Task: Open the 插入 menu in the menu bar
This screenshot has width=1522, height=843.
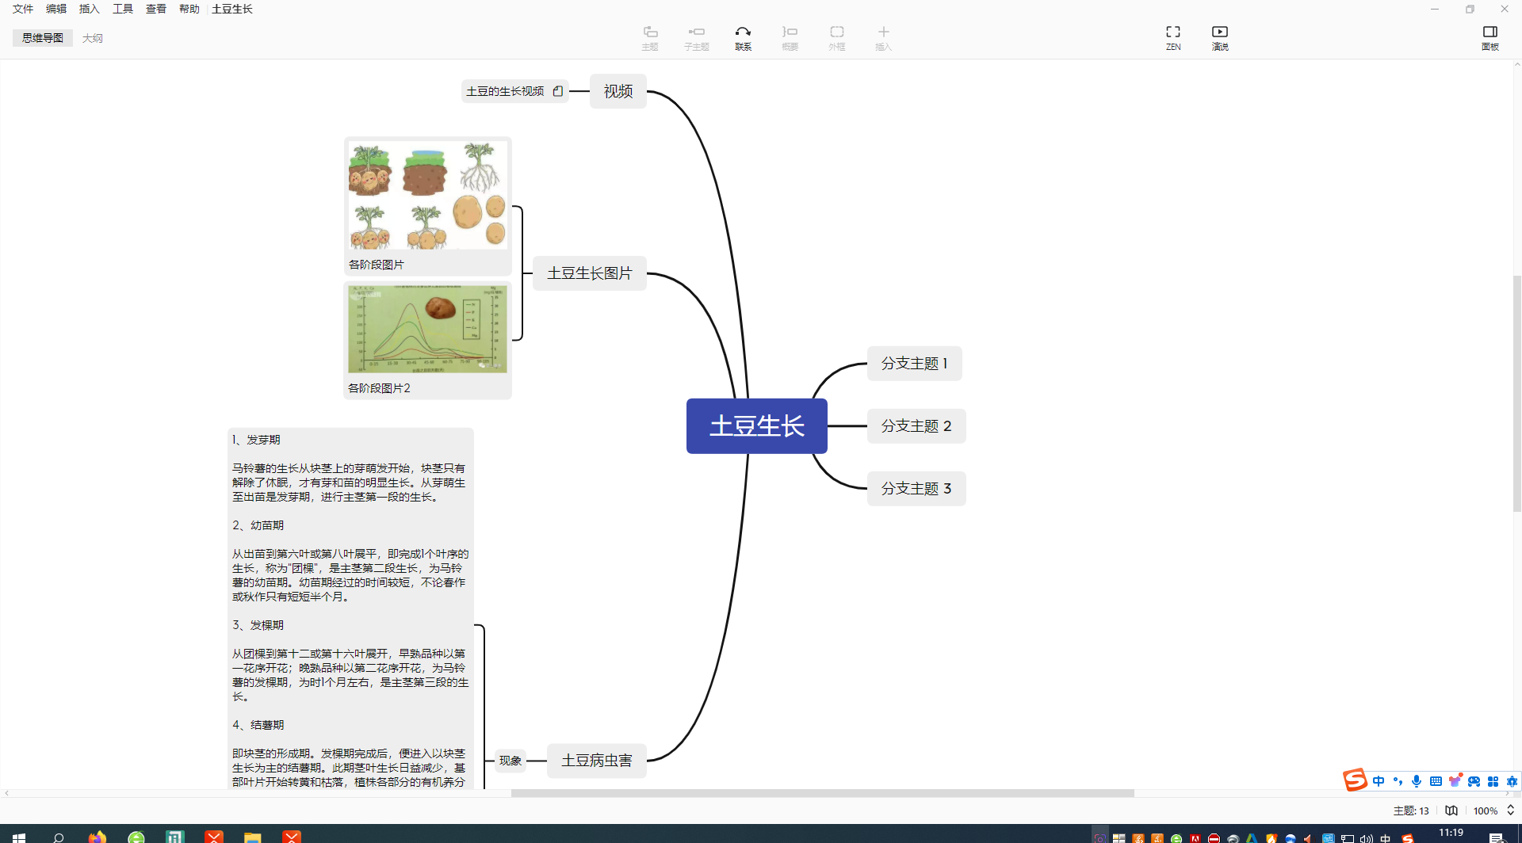Action: point(90,9)
